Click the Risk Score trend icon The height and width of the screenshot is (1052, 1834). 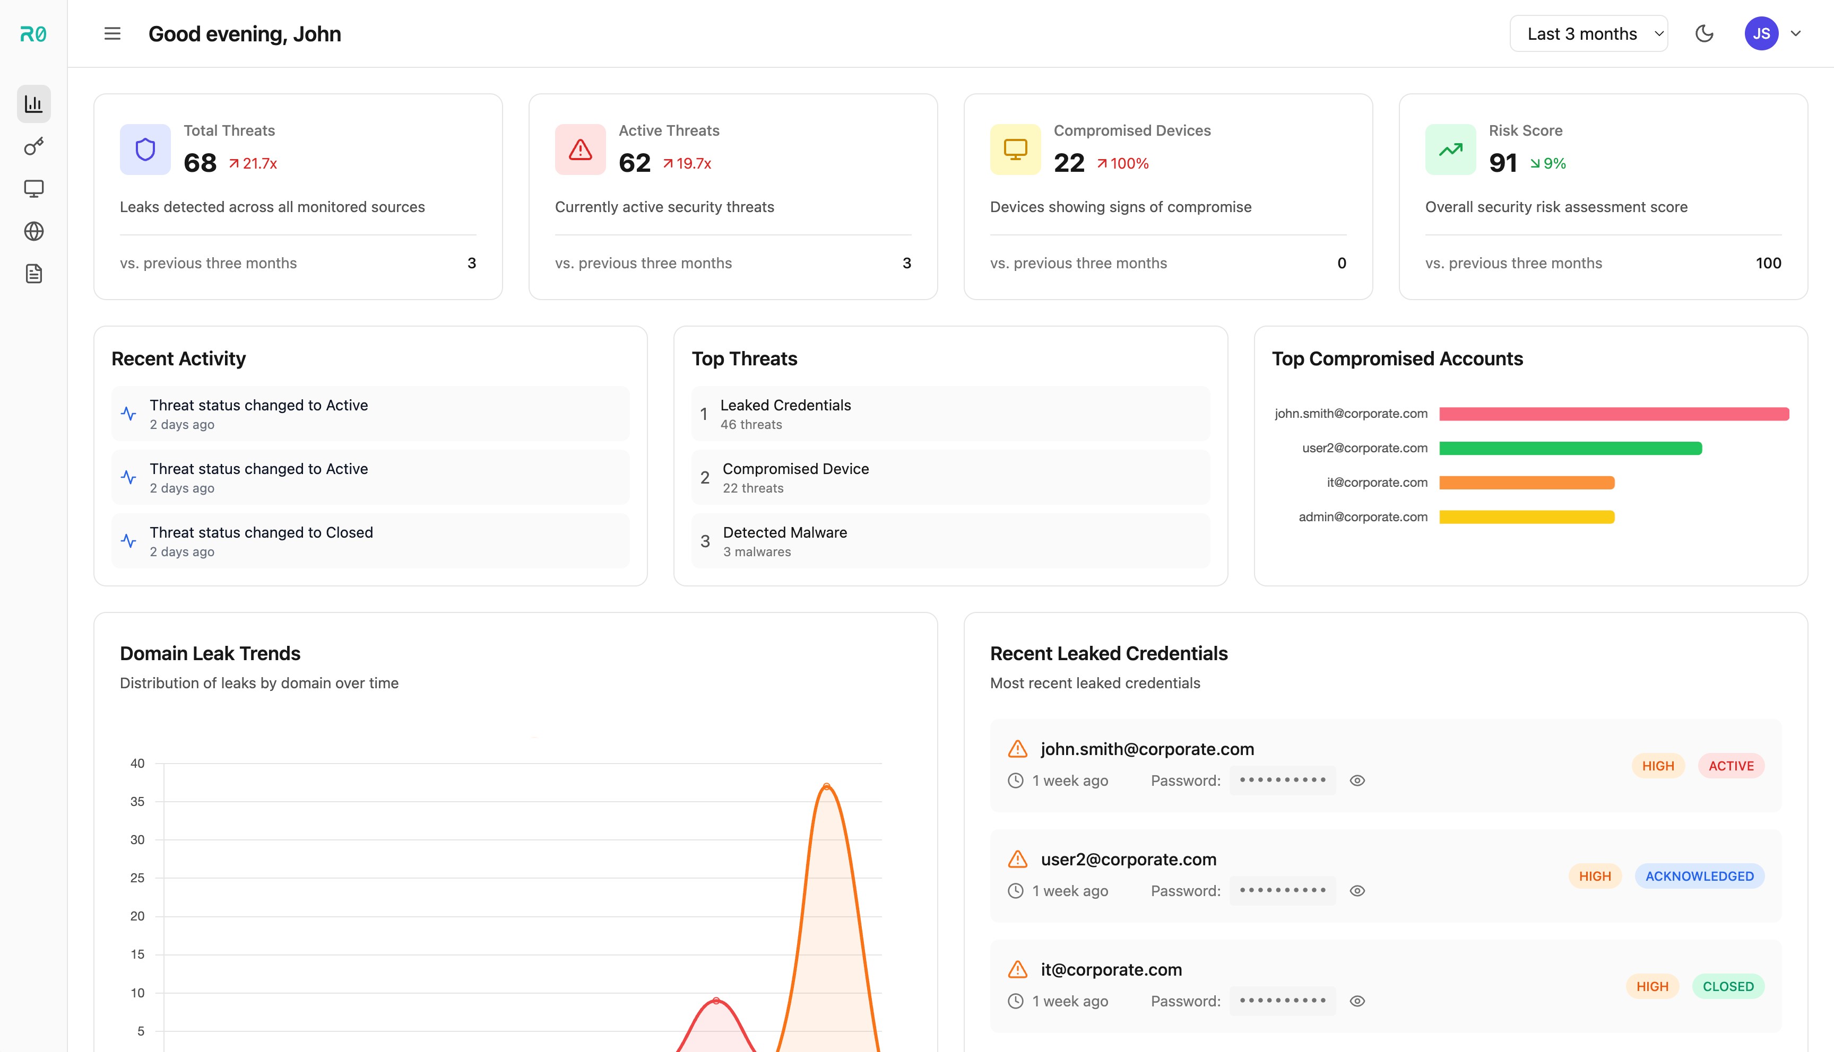pos(1451,150)
